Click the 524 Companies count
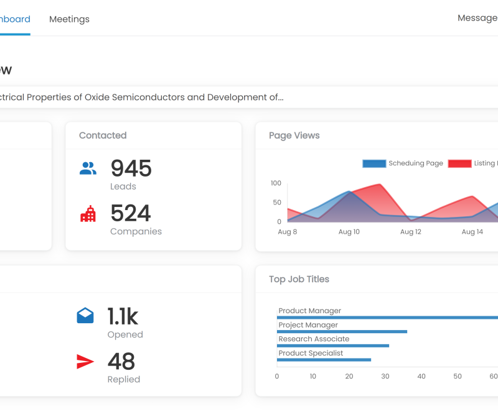Viewport: 498px width, 417px height. pos(131,214)
